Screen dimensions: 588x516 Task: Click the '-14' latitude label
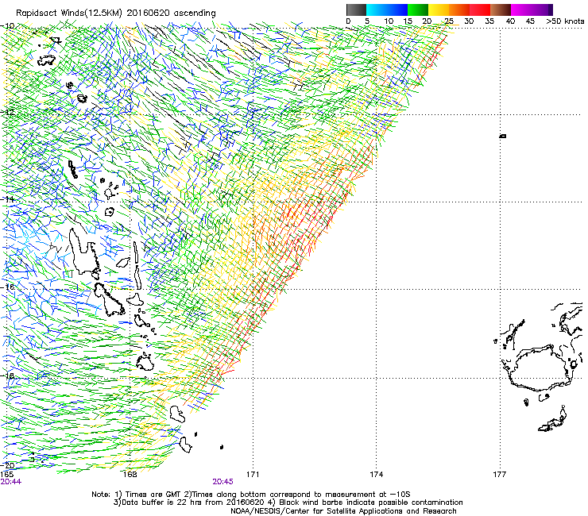7,199
